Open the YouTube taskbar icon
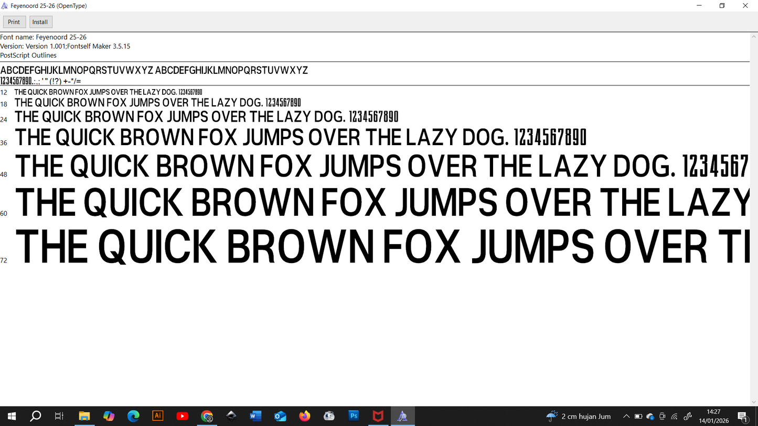758x426 pixels. (182, 416)
